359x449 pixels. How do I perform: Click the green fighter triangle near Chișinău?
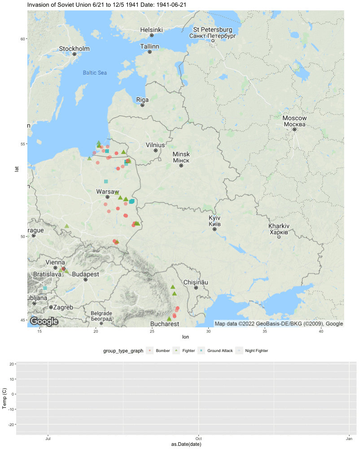tap(173, 287)
